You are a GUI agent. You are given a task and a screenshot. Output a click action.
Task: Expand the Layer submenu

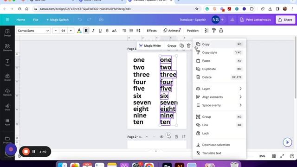(x=220, y=89)
